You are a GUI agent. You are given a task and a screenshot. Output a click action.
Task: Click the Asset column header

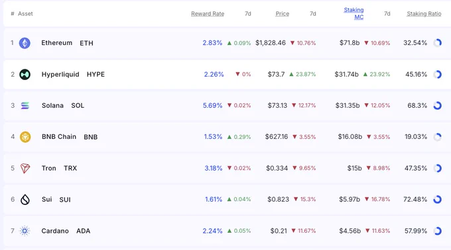click(25, 13)
